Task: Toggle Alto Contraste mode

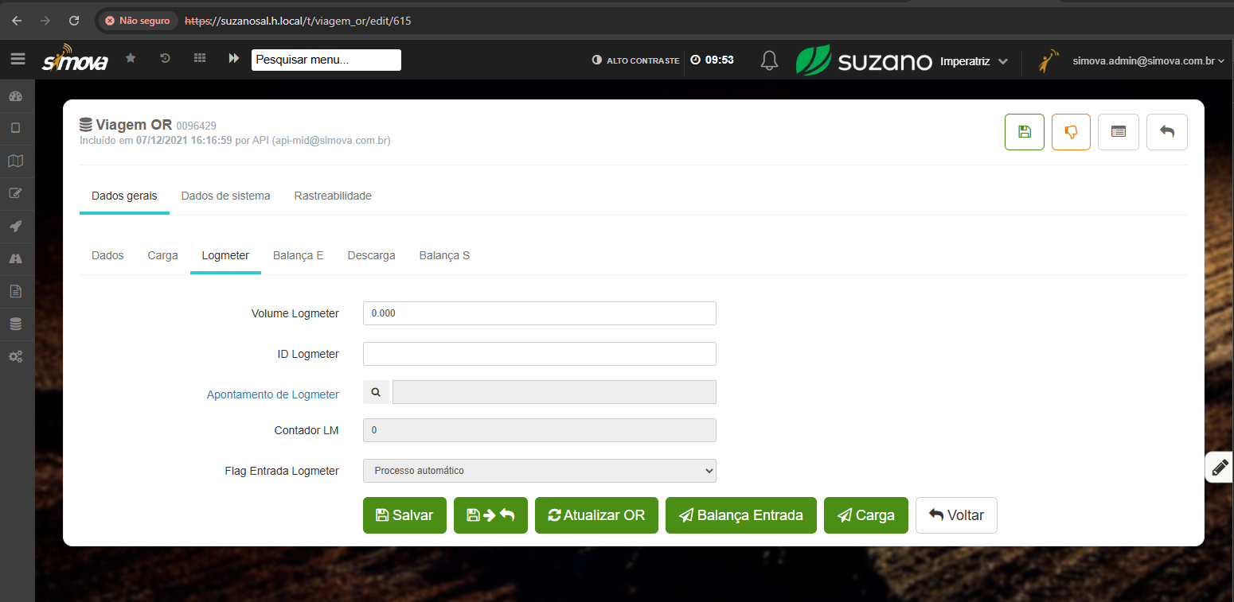Action: pos(635,60)
